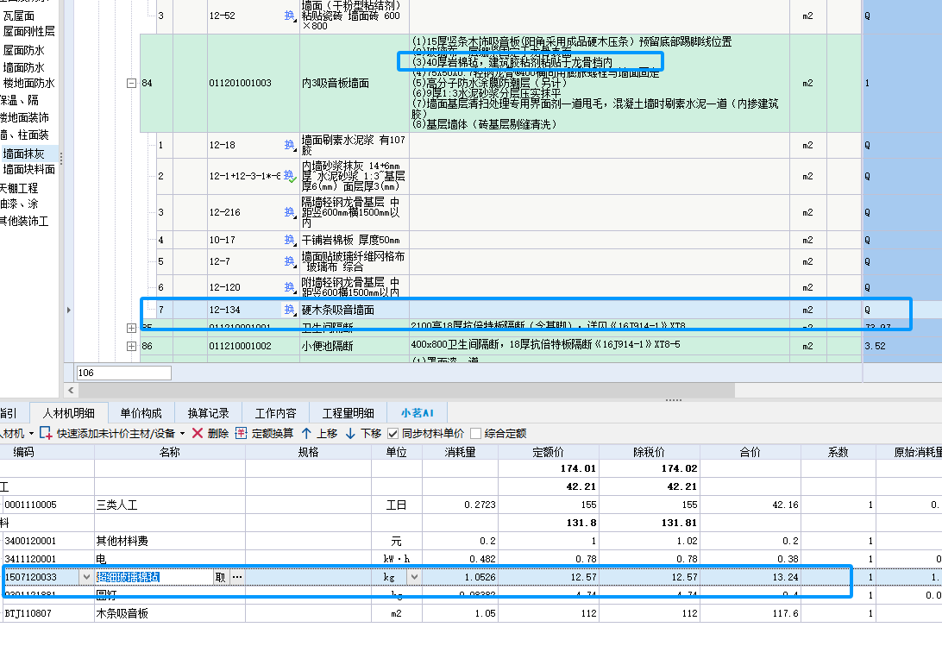Click the 换 icon on row 12-7
942x646 pixels.
point(290,261)
